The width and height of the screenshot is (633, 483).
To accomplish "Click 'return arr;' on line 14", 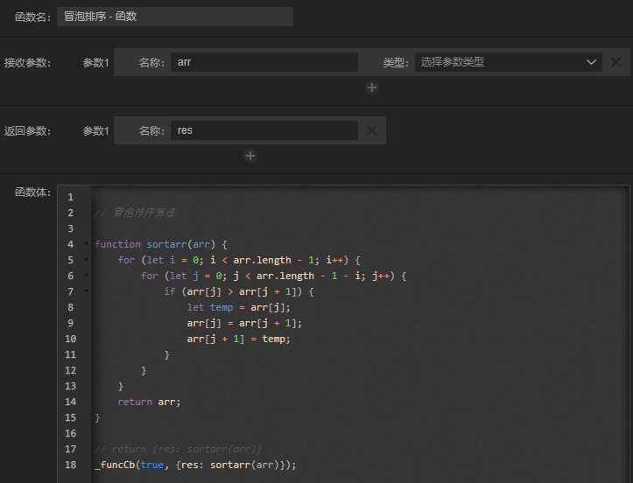I will tap(149, 402).
